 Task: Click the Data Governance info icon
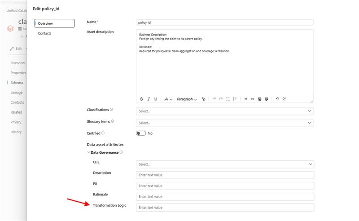point(121,152)
